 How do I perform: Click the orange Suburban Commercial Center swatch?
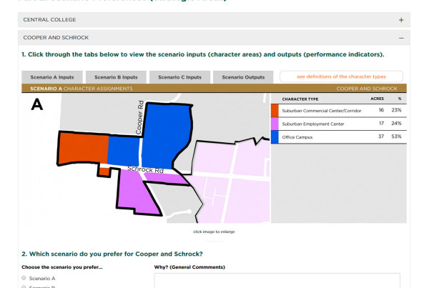click(275, 111)
